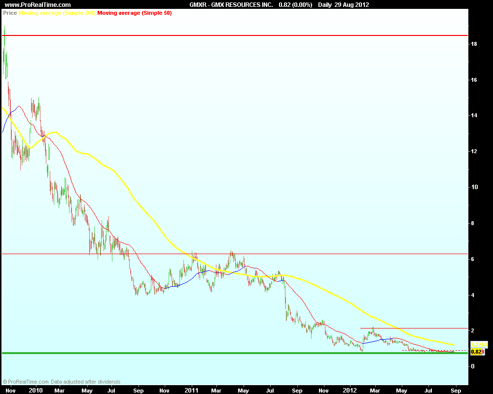Click the 16 label on price axis

tap(474, 80)
